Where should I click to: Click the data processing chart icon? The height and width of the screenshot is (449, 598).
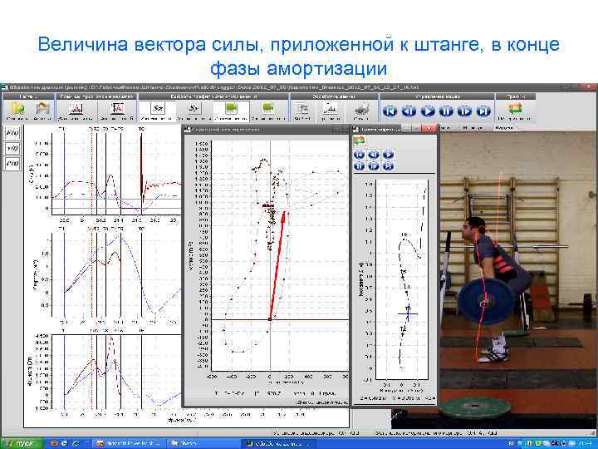click(331, 110)
